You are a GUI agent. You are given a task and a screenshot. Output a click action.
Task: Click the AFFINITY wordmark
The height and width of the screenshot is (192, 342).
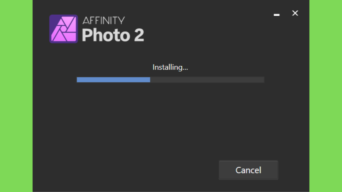click(x=104, y=20)
